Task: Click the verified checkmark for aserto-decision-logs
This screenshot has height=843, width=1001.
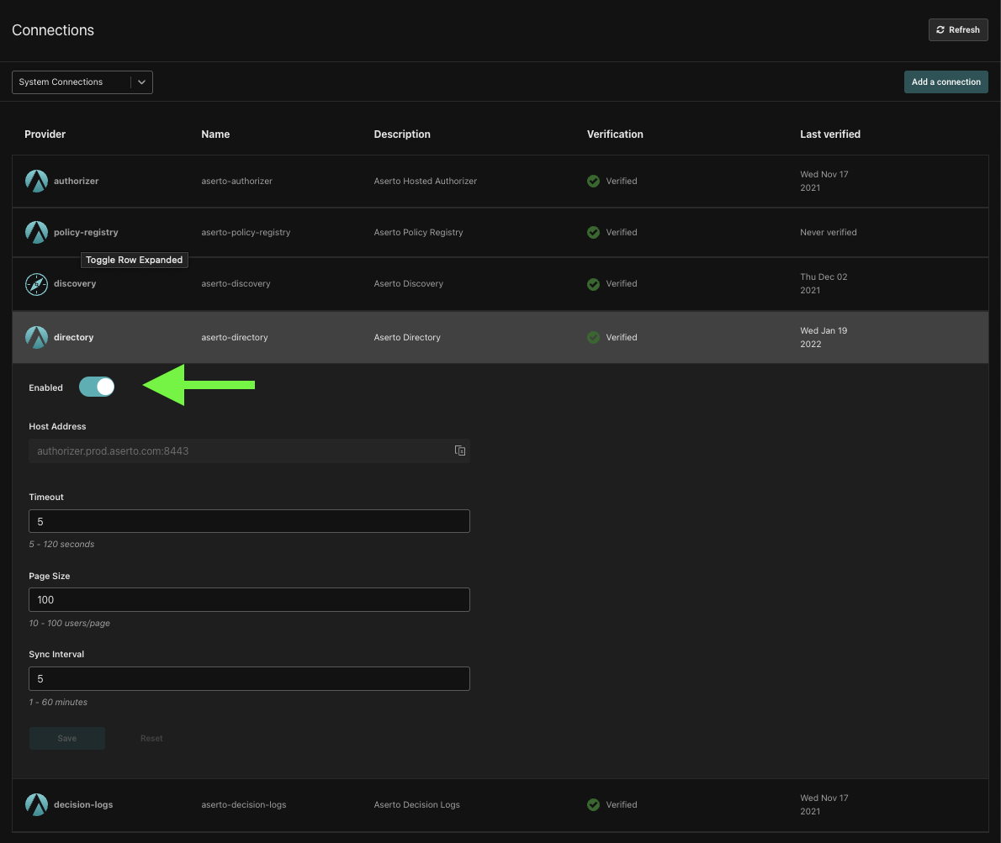Action: [593, 804]
